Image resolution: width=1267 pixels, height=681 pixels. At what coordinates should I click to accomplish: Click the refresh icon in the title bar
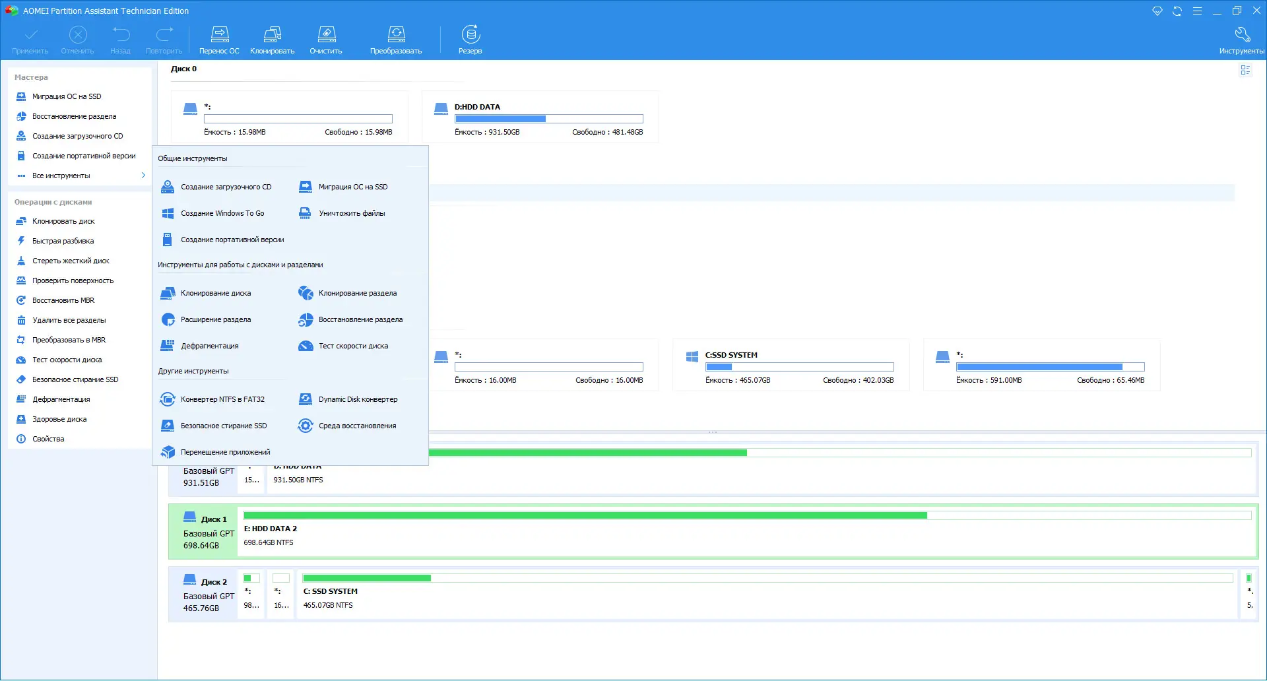coord(1177,11)
